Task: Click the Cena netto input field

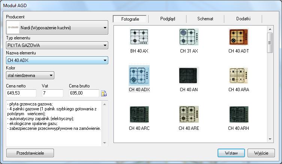Action: pos(21,93)
